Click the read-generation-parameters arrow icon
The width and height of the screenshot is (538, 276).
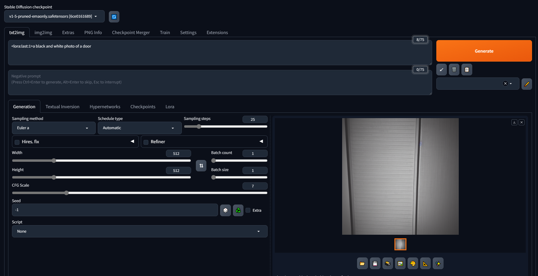point(441,70)
